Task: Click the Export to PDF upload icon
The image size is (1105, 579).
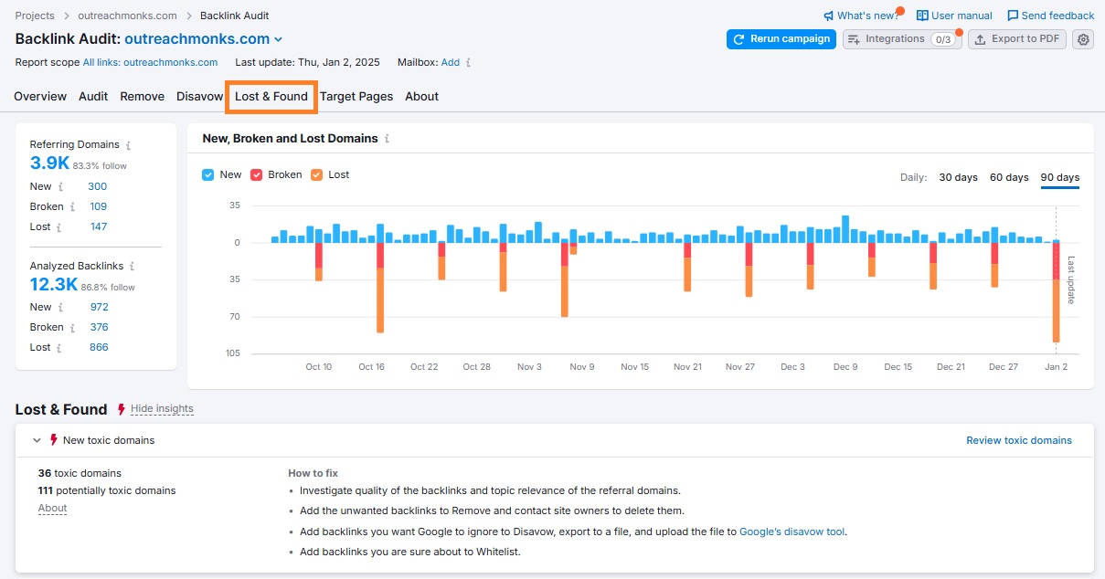Action: point(981,39)
